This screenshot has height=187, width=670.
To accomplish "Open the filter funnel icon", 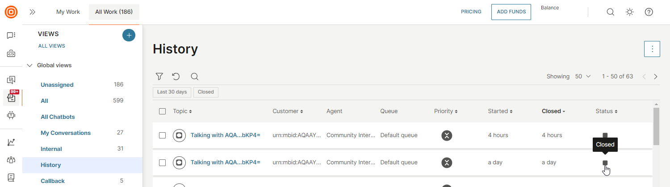I will [159, 77].
